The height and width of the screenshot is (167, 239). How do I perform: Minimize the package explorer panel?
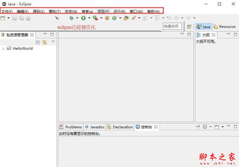(x=45, y=34)
